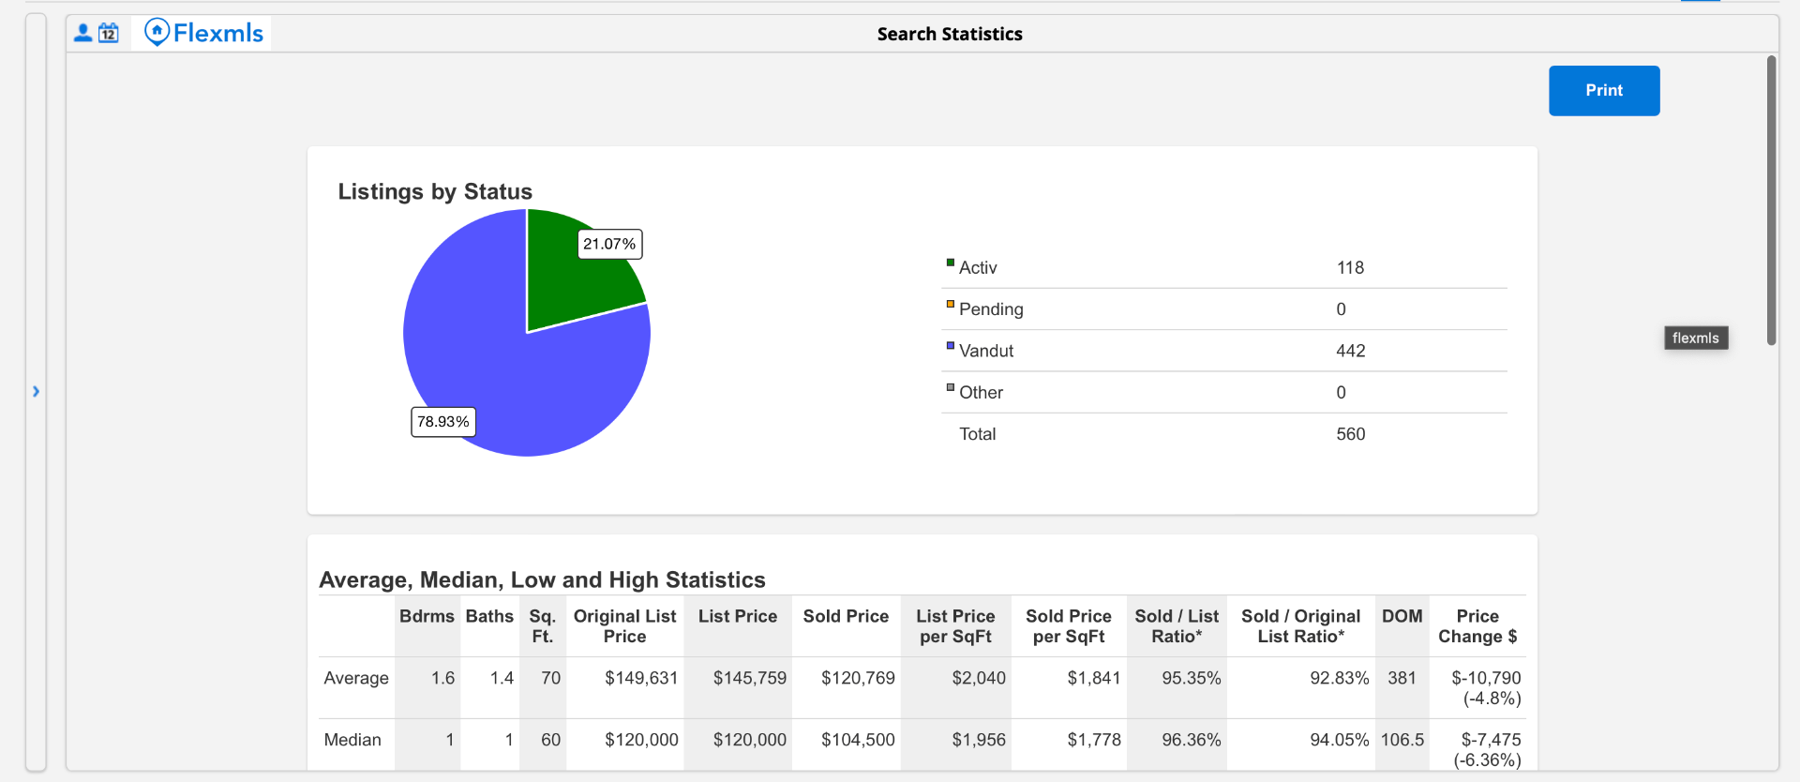This screenshot has height=782, width=1800.
Task: Click the median DOM value 106.5
Action: click(1402, 740)
